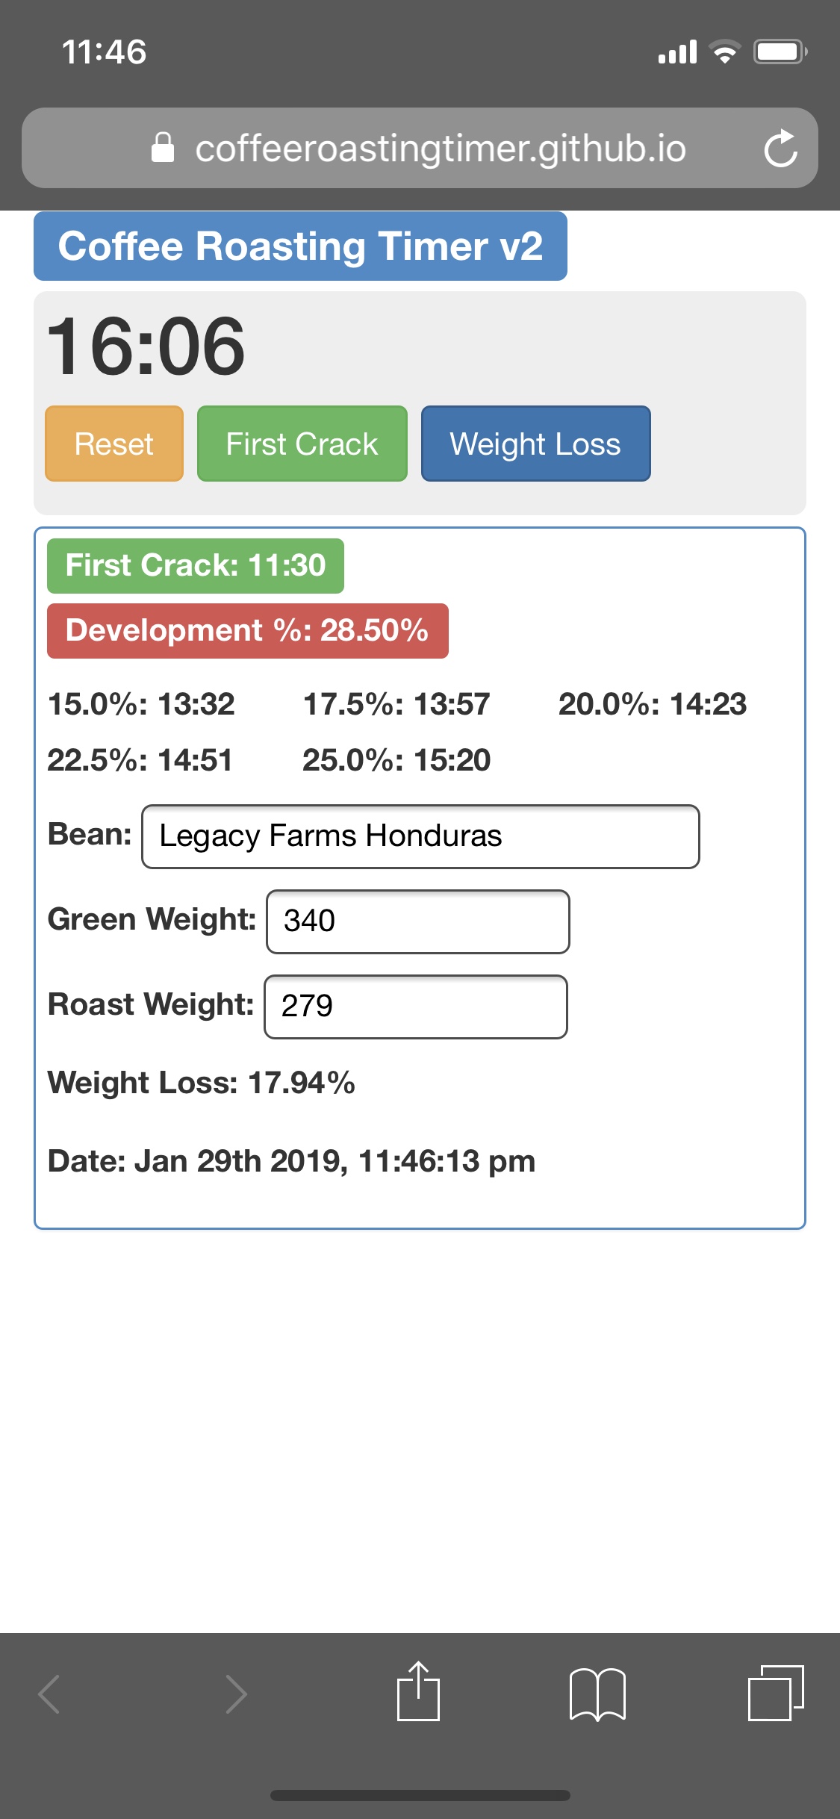This screenshot has height=1819, width=840.
Task: Go forward with the right chevron
Action: (x=236, y=1694)
